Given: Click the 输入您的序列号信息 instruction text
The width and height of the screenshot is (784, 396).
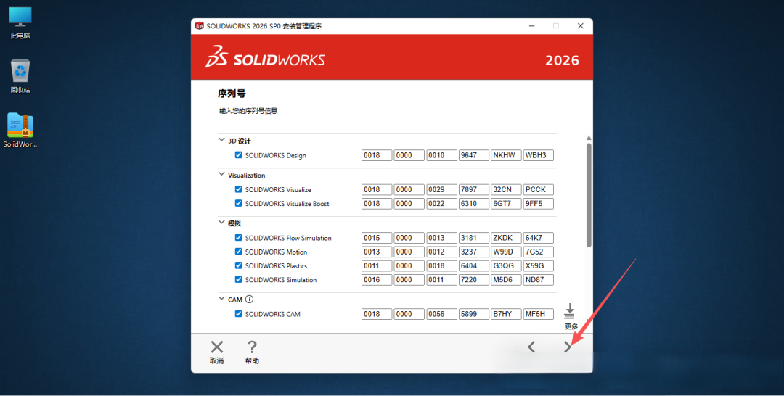Looking at the screenshot, I should tap(248, 111).
